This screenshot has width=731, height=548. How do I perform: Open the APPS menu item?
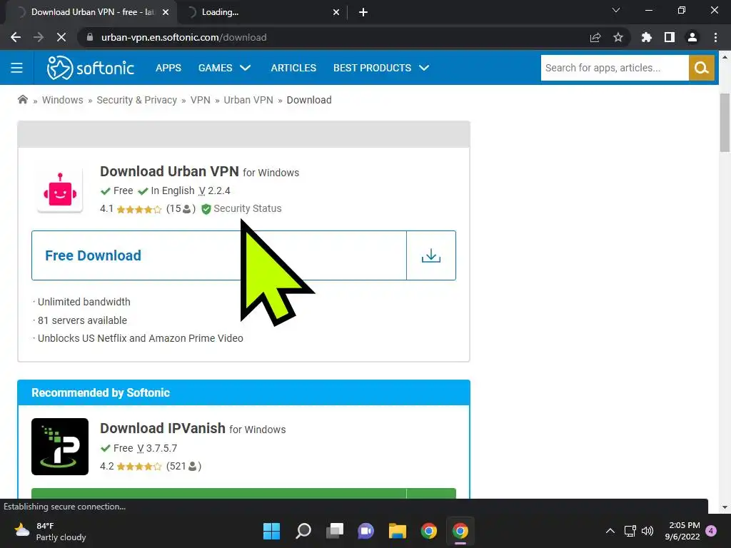pyautogui.click(x=168, y=68)
